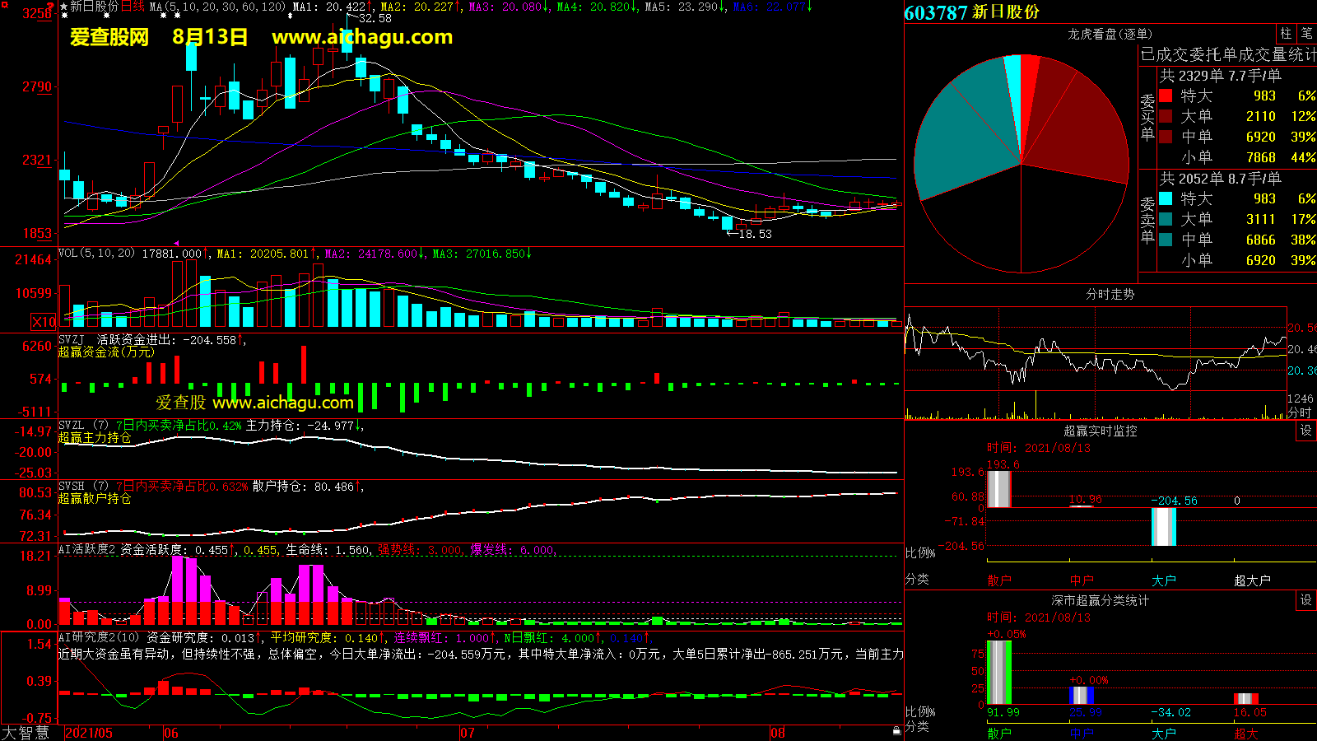Click the red square icon in top-left corner
This screenshot has height=741, width=1317.
tap(5, 5)
